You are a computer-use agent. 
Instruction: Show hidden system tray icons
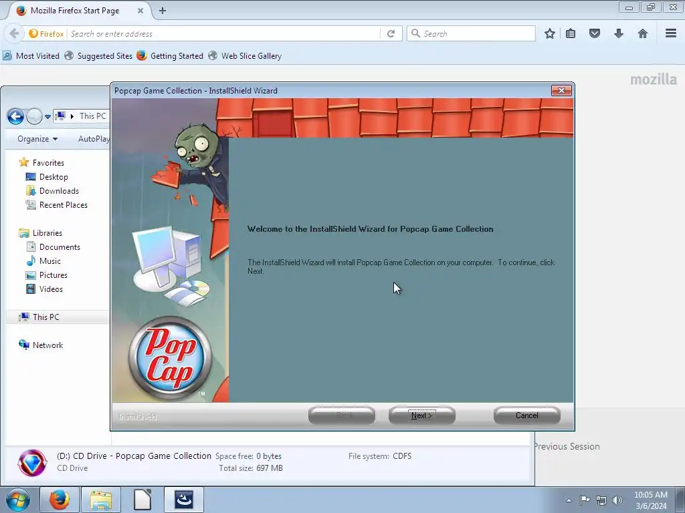[x=569, y=500]
